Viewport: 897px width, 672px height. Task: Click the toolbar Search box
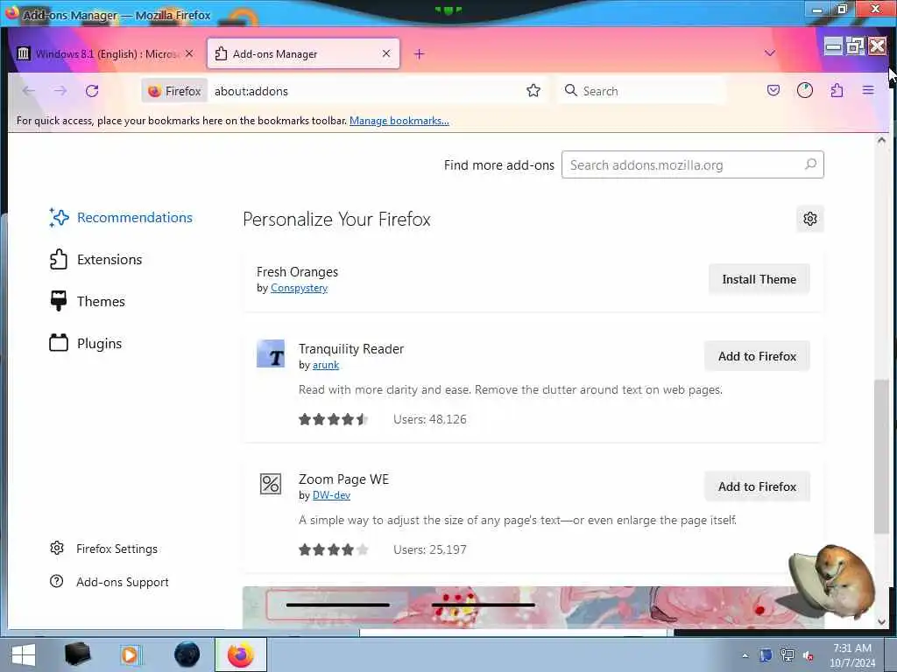click(640, 91)
